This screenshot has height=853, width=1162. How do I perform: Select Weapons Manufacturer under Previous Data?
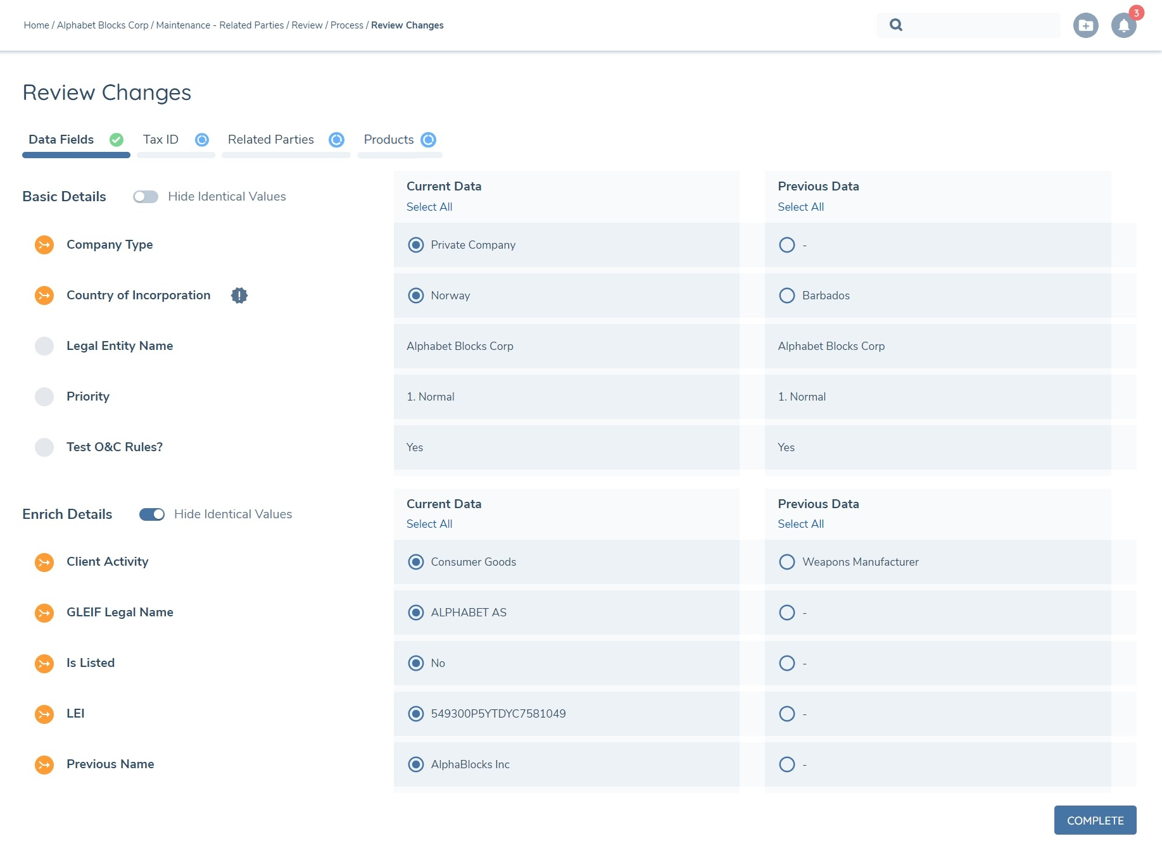[786, 562]
